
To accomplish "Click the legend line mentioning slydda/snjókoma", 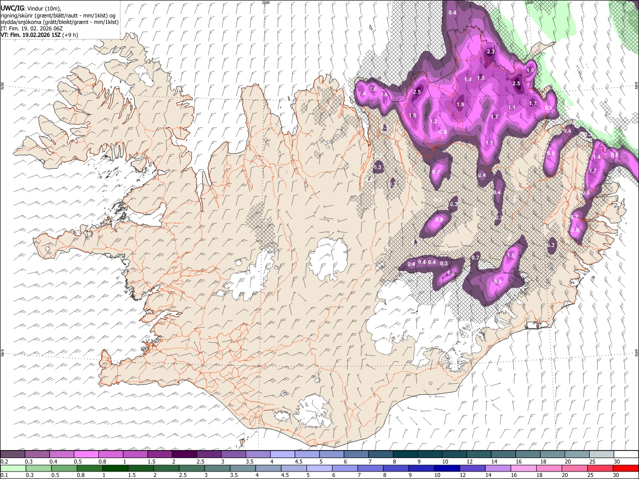I will pos(59,22).
